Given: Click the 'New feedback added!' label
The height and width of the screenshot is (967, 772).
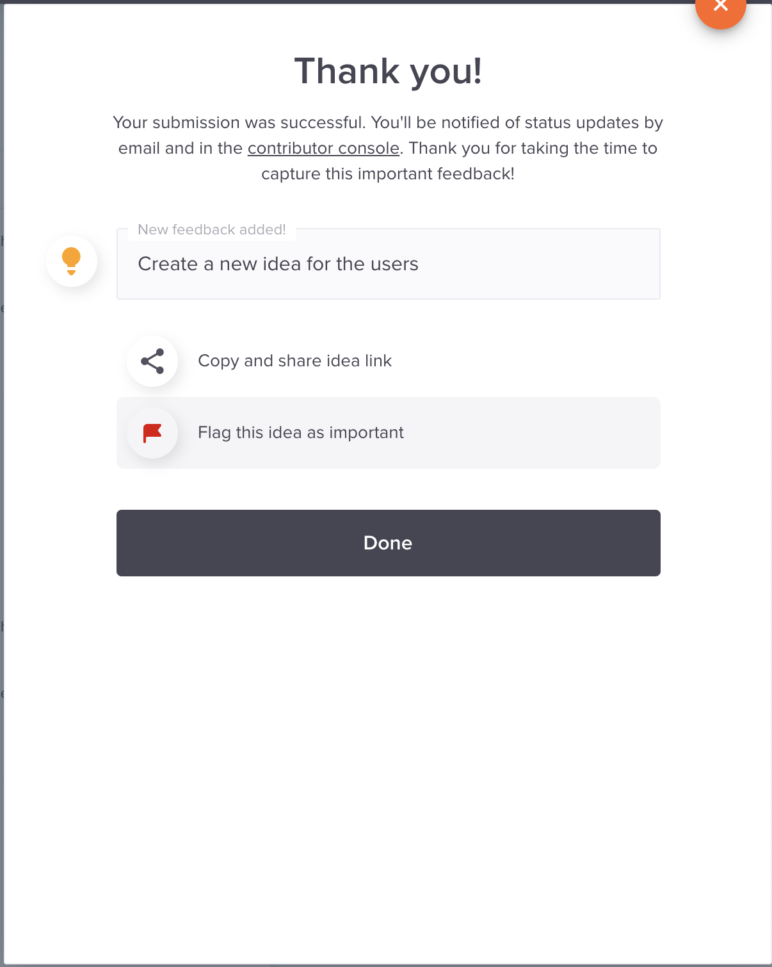Looking at the screenshot, I should [212, 229].
